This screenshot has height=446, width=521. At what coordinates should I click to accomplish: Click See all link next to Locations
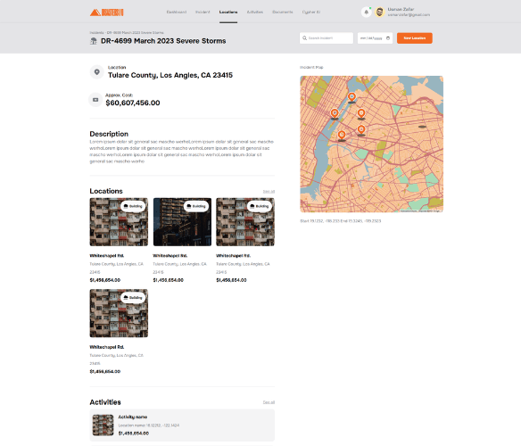coord(269,192)
